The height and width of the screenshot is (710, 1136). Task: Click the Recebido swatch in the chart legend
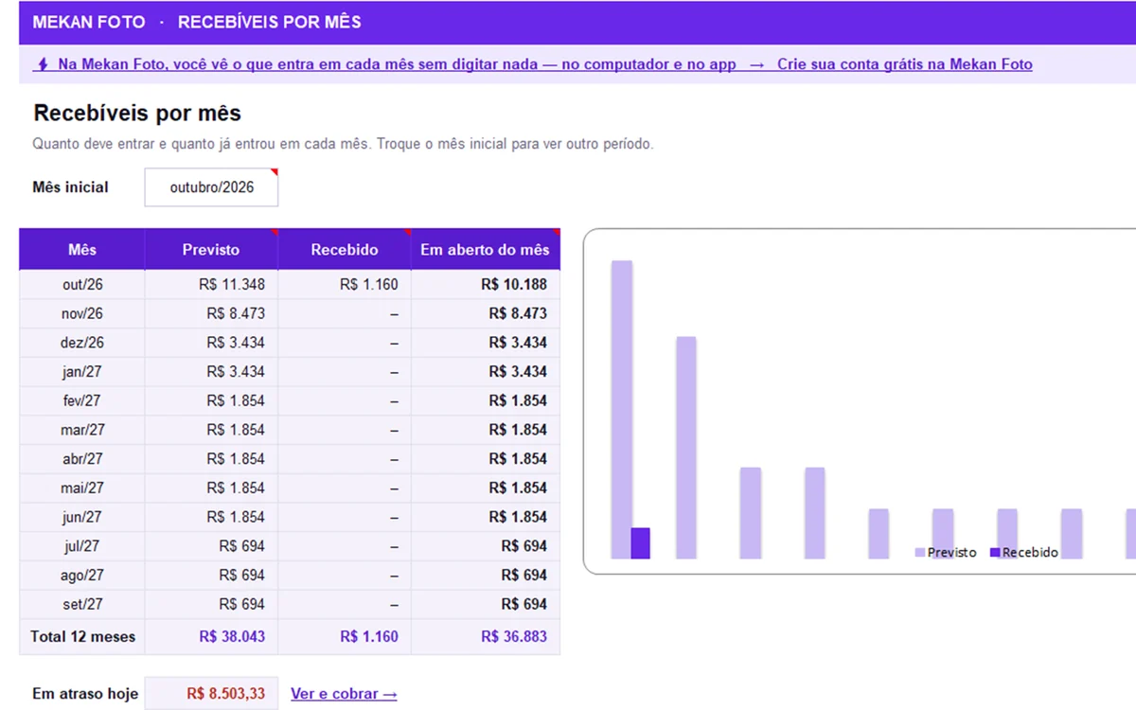[995, 552]
